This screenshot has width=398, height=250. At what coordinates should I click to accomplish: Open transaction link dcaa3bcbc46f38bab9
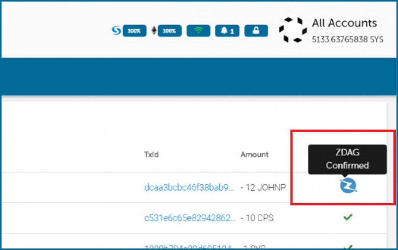pos(189,187)
